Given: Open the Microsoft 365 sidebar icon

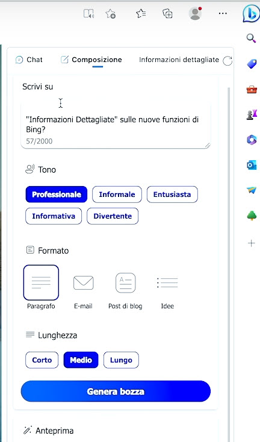Looking at the screenshot, I should [x=252, y=140].
